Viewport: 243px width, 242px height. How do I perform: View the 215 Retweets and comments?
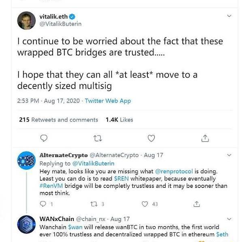58,120
